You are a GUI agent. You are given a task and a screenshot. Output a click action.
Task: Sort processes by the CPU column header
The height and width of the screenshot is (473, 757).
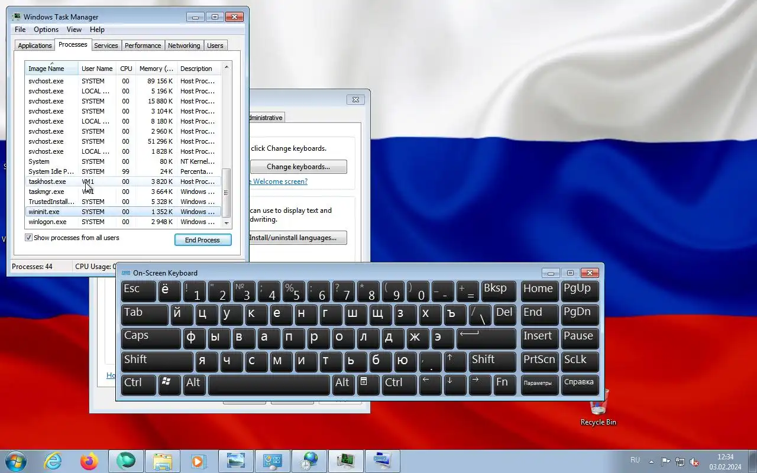point(126,68)
